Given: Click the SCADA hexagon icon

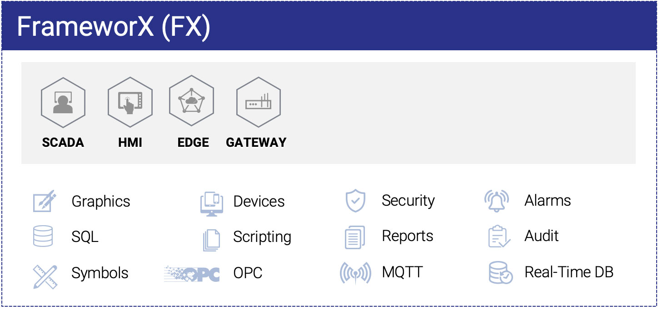Looking at the screenshot, I should (63, 102).
